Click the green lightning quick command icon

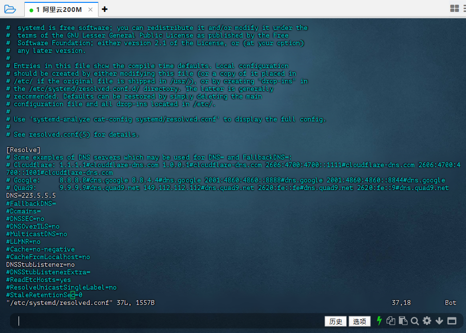(379, 321)
